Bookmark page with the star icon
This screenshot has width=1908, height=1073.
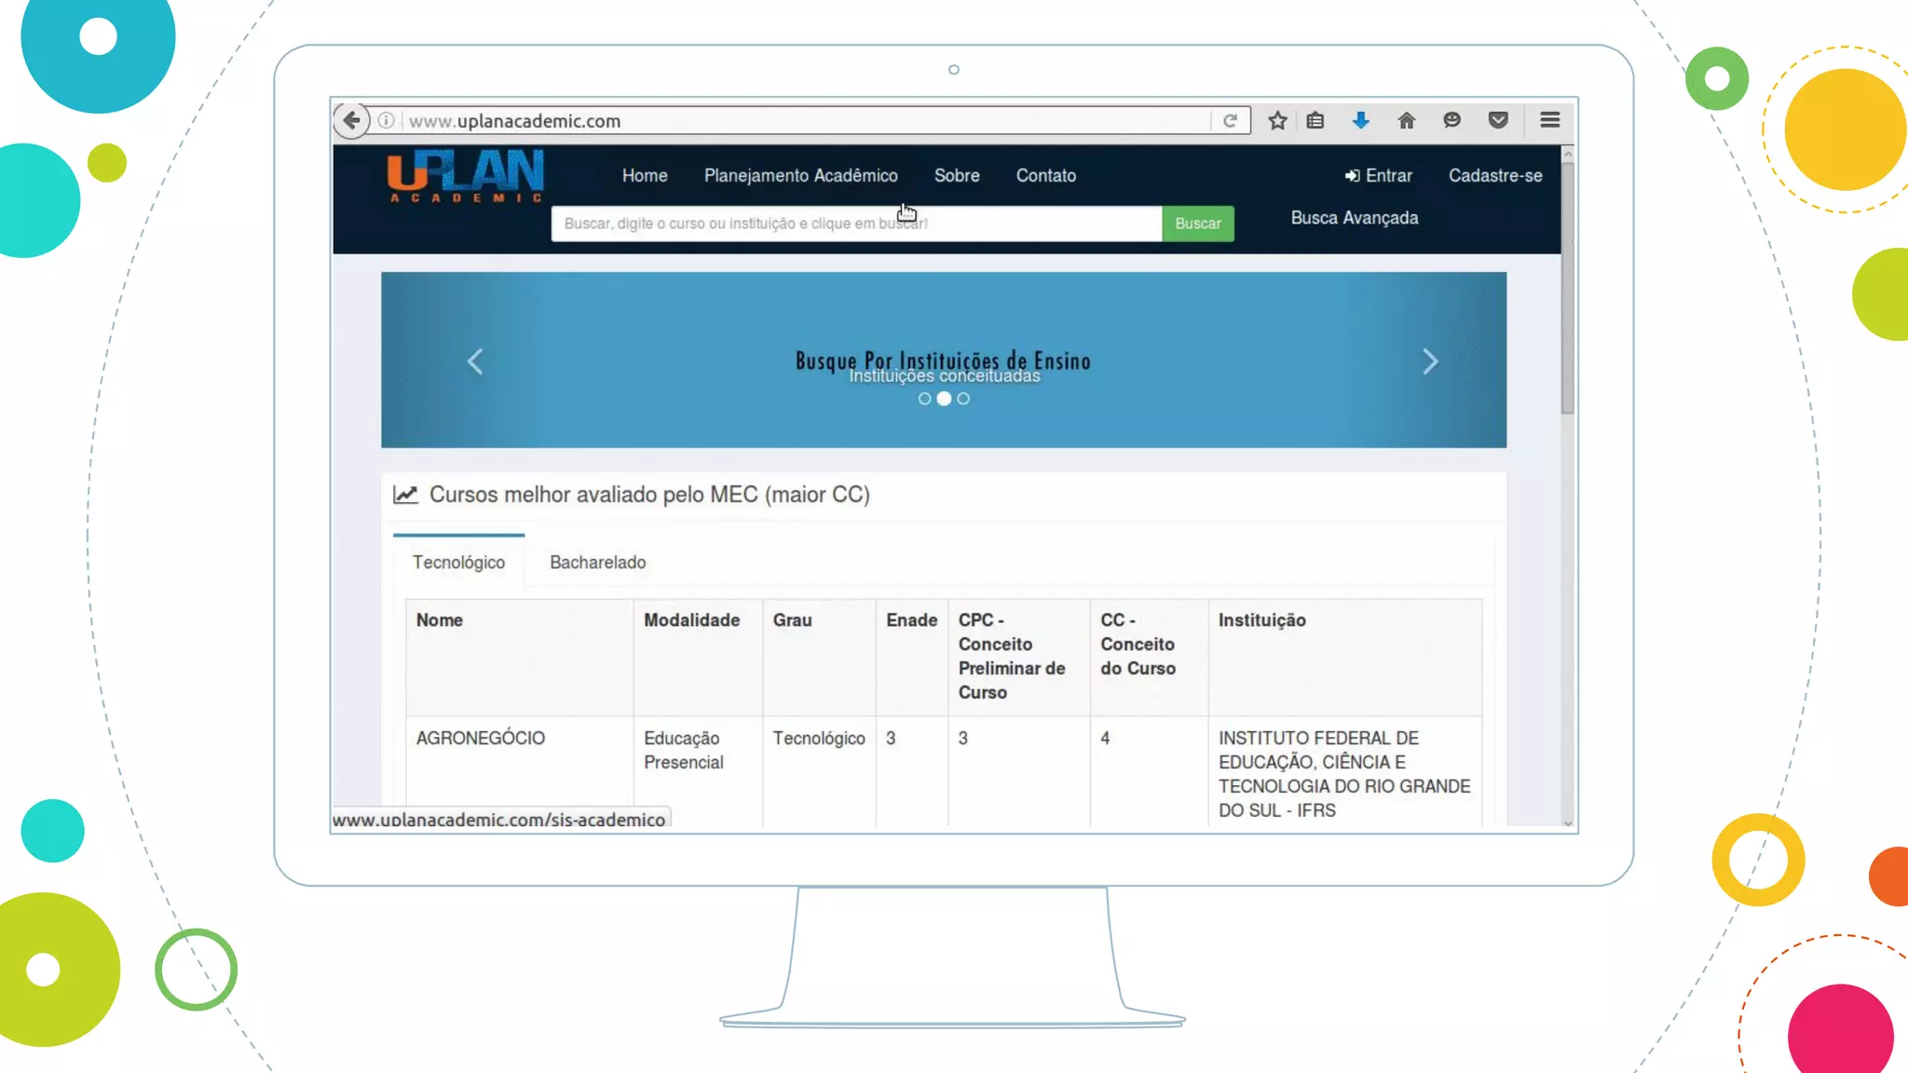pyautogui.click(x=1277, y=120)
